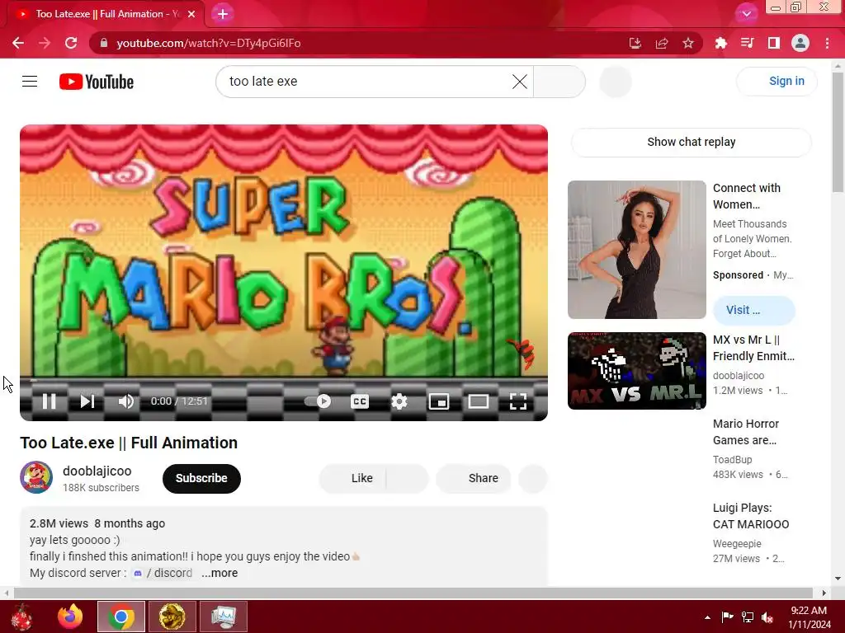The image size is (845, 633).
Task: Open the dooblajicoo channel name link
Action: 97,471
